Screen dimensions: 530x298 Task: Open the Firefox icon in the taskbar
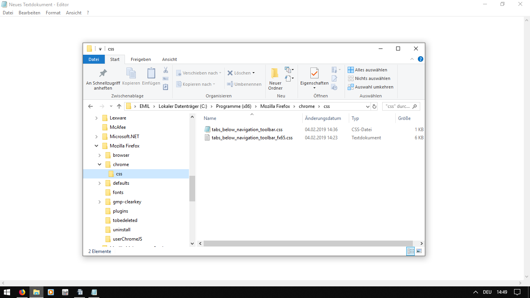coord(22,292)
